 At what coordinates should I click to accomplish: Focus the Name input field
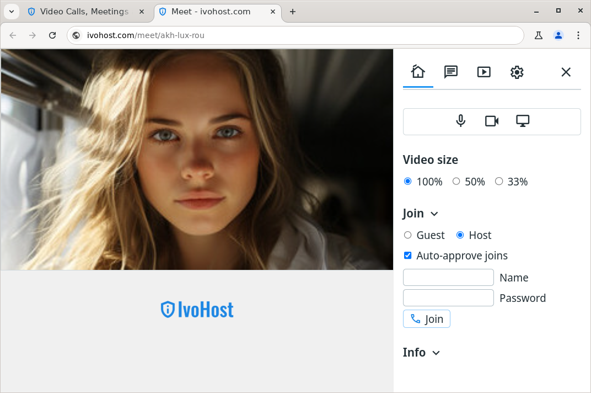click(x=448, y=278)
